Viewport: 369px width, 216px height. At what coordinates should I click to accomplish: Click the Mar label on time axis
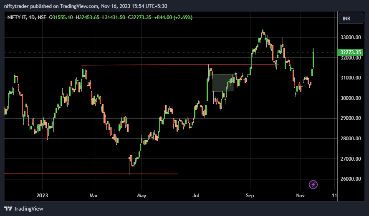(x=94, y=195)
